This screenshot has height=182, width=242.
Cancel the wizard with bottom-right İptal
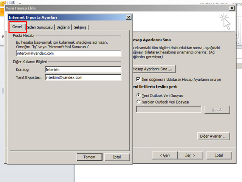[x=219, y=155]
